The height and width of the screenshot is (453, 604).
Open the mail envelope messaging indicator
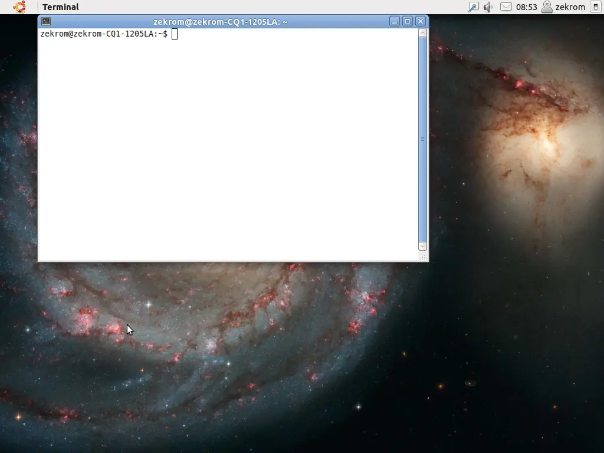(505, 7)
